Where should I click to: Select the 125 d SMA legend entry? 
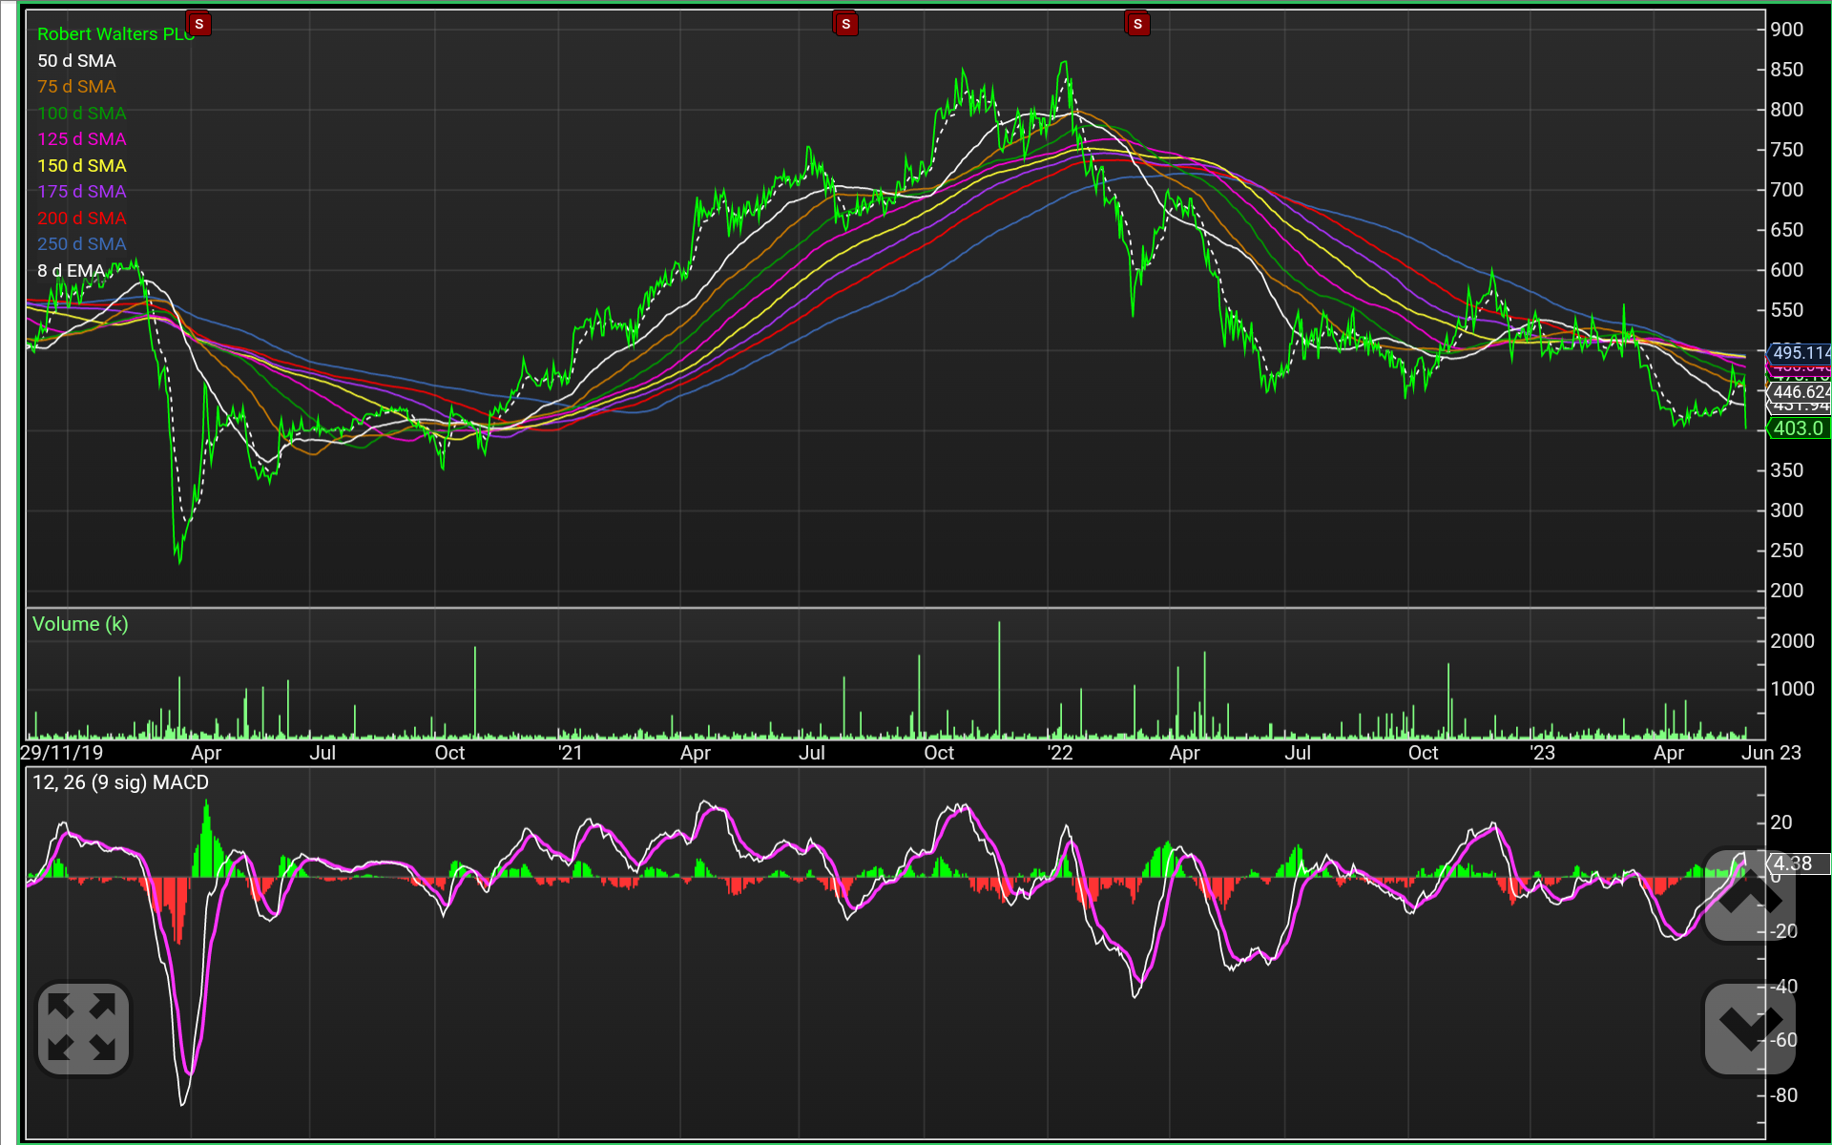[81, 139]
